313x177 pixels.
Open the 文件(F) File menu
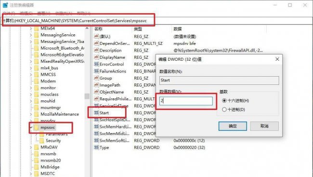coord(9,14)
